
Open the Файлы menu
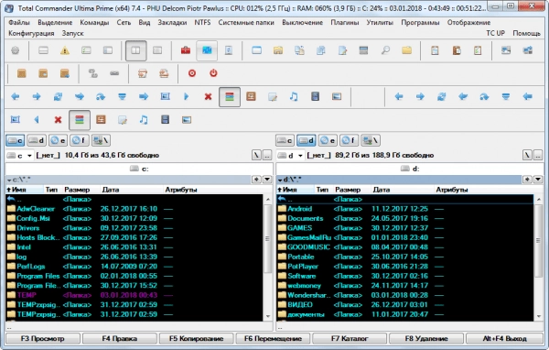pyautogui.click(x=19, y=22)
